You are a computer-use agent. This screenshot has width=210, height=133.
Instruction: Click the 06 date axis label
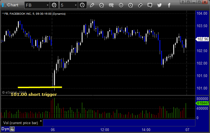(53, 130)
